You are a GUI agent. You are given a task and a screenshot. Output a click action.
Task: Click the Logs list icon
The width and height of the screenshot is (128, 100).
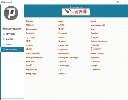pyautogui.click(x=4, y=44)
